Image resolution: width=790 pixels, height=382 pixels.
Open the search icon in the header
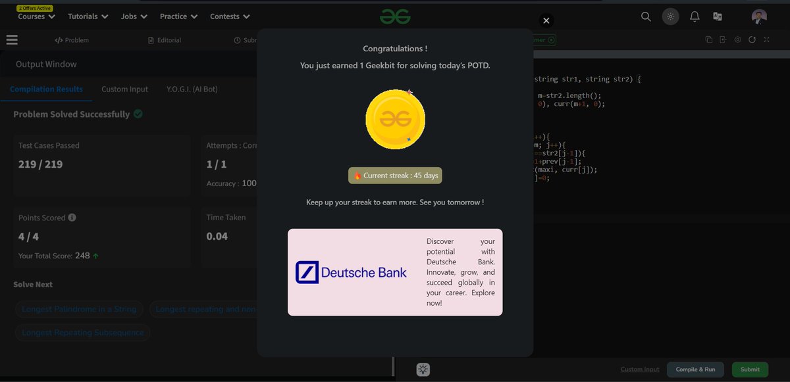click(x=646, y=16)
